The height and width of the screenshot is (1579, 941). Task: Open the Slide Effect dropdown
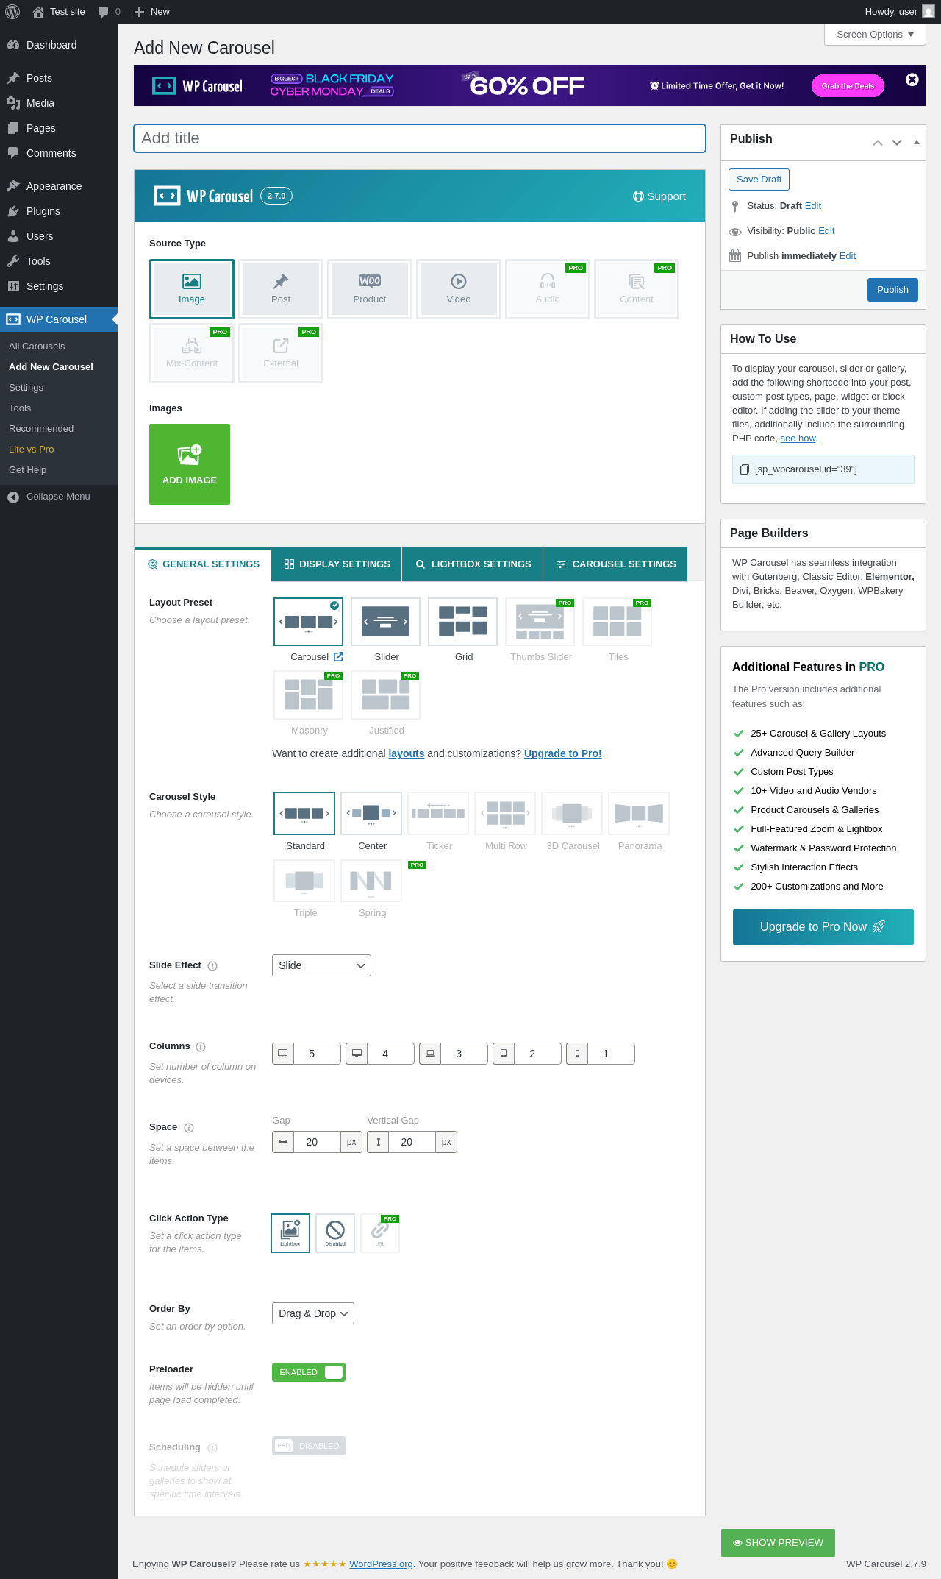321,965
